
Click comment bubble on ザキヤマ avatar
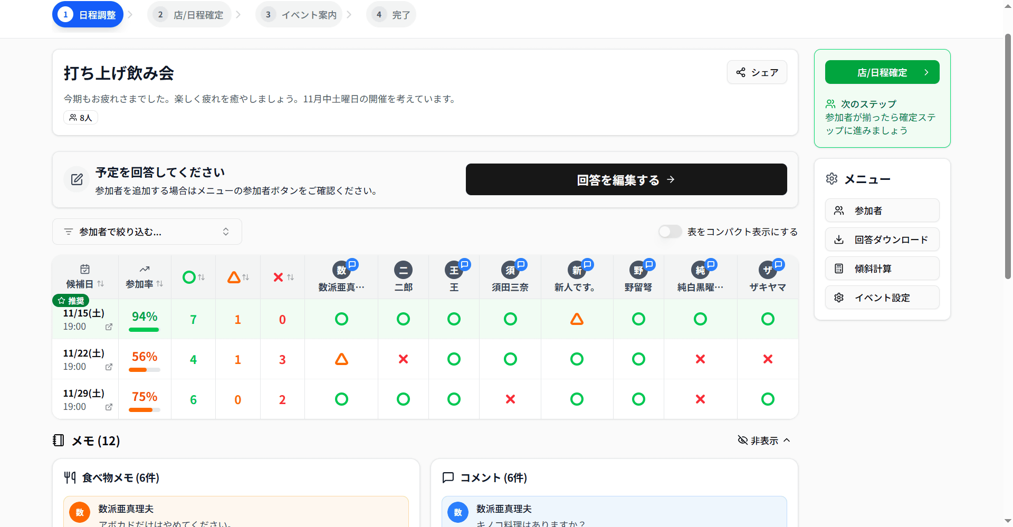tap(778, 264)
